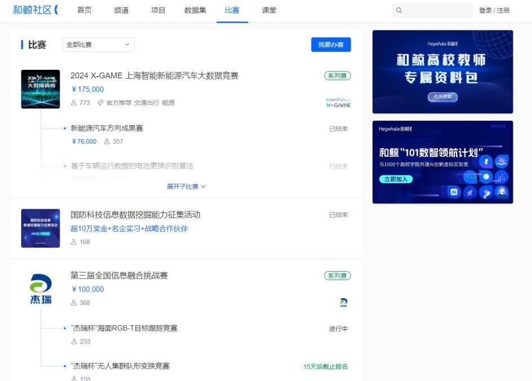Click the X-GAME organizer logo
The image size is (532, 381).
pos(338,103)
